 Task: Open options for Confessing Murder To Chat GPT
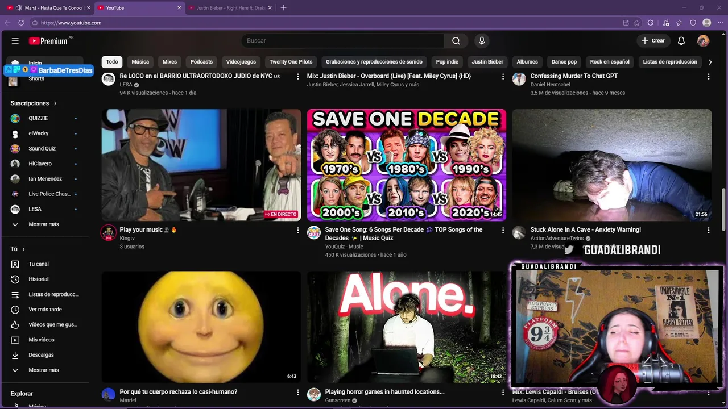(x=709, y=76)
